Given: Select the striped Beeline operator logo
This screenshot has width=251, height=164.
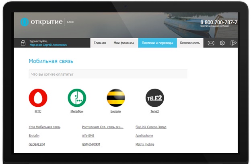Looking at the screenshot, I should pos(116,98).
